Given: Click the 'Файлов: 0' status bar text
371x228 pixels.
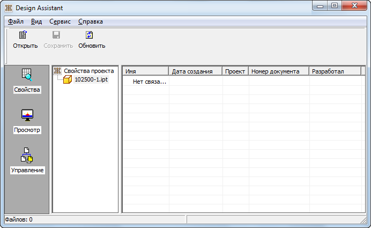Looking at the screenshot, I should coord(19,220).
